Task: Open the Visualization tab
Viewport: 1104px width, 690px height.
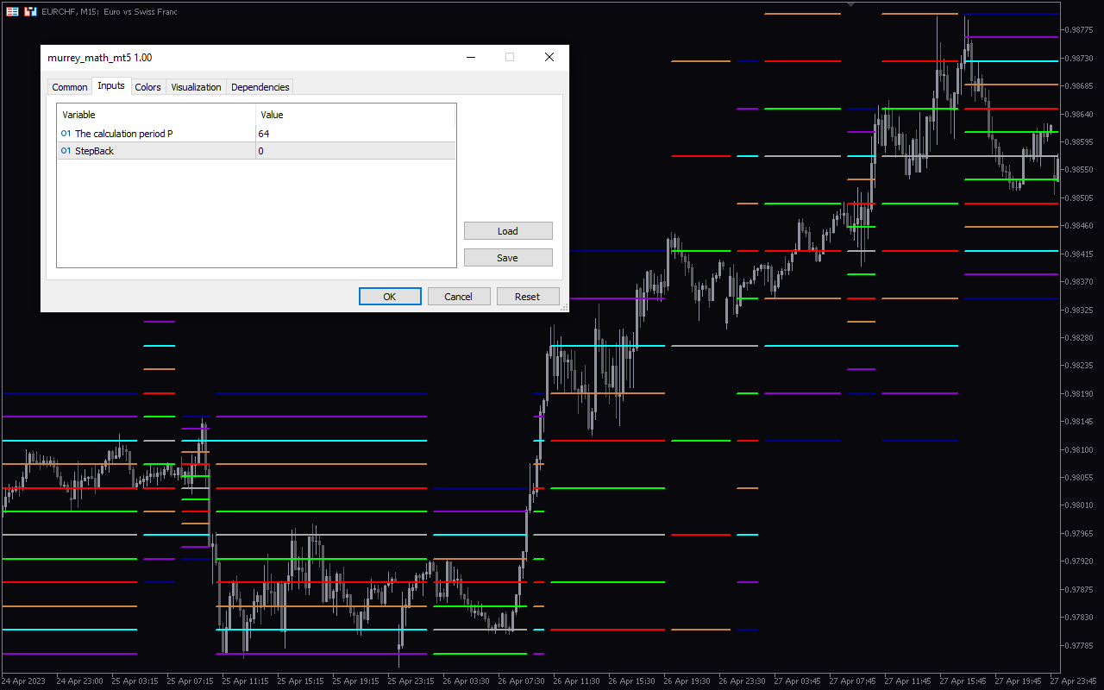Action: (x=196, y=87)
